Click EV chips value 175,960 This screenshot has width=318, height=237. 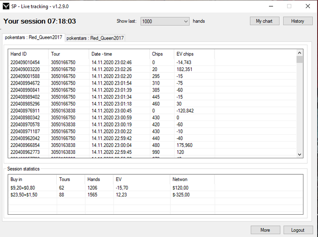(x=184, y=145)
